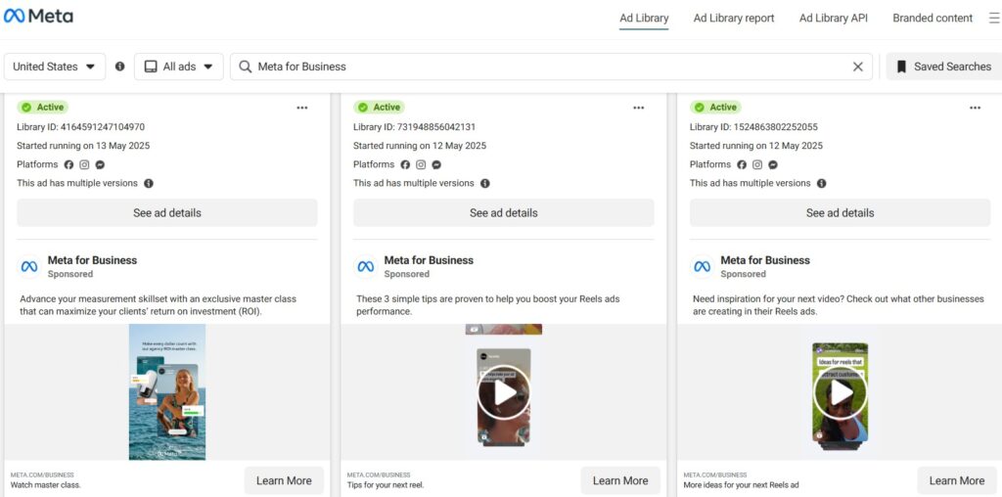
Task: Open the hamburger menu icon at top right
Action: click(995, 18)
